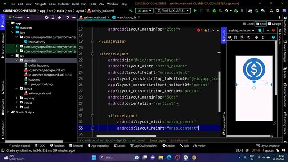This screenshot has width=288, height=162.
Task: Switch editor to Design view
Action: click(274, 24)
